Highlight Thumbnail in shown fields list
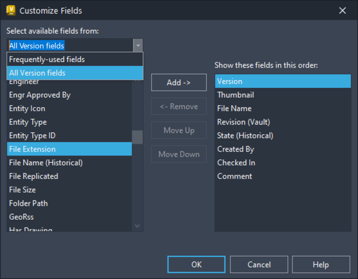The height and width of the screenshot is (279, 358). (235, 95)
